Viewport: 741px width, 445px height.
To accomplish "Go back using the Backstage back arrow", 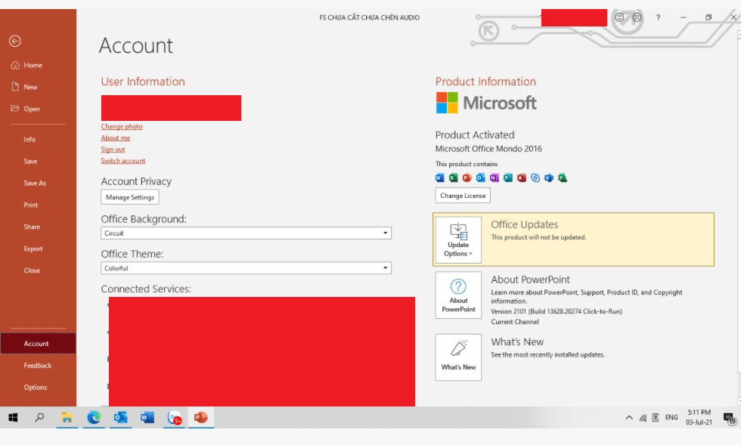I will point(15,41).
